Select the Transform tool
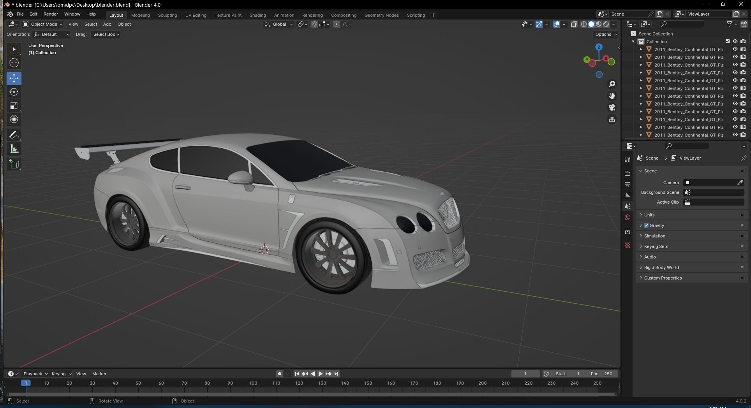This screenshot has height=408, width=751. tap(14, 120)
